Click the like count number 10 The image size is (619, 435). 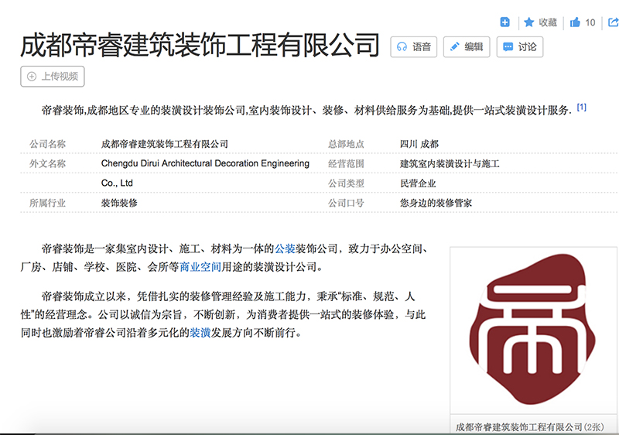tap(590, 22)
